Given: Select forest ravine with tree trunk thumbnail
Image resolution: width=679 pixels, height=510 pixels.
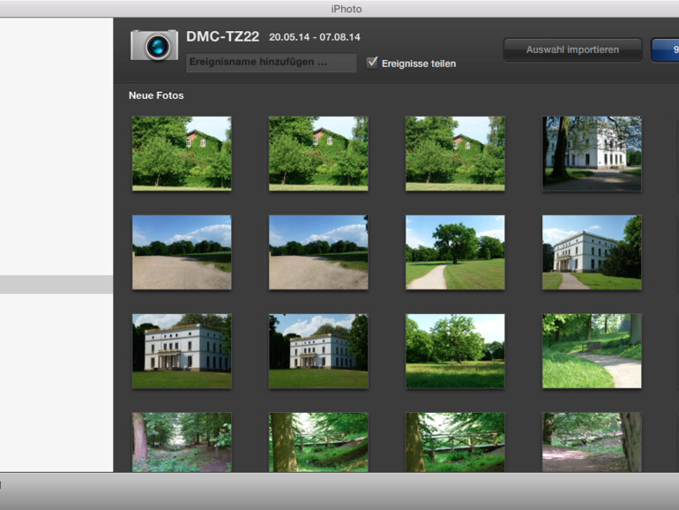Looking at the screenshot, I should click(x=182, y=442).
